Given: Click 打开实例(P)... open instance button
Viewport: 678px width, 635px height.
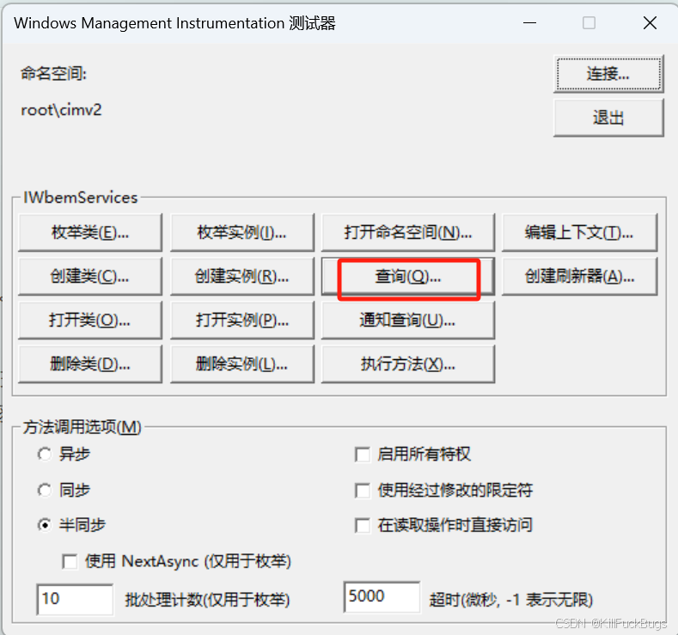Looking at the screenshot, I should tap(242, 321).
